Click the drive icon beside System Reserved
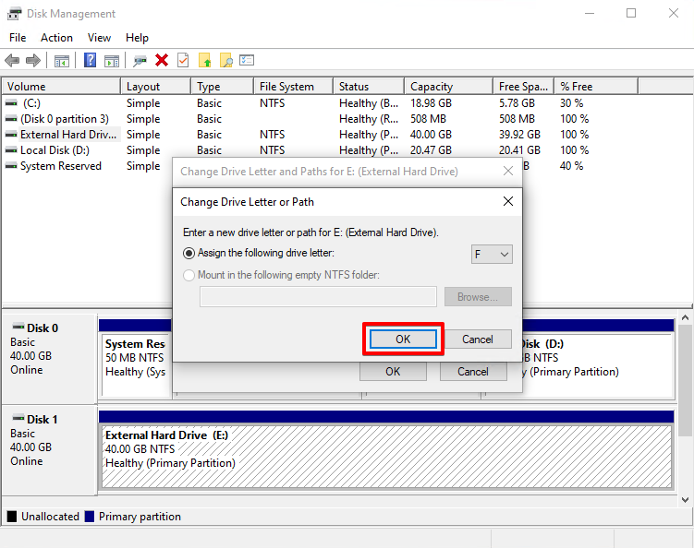This screenshot has height=548, width=694. (11, 166)
